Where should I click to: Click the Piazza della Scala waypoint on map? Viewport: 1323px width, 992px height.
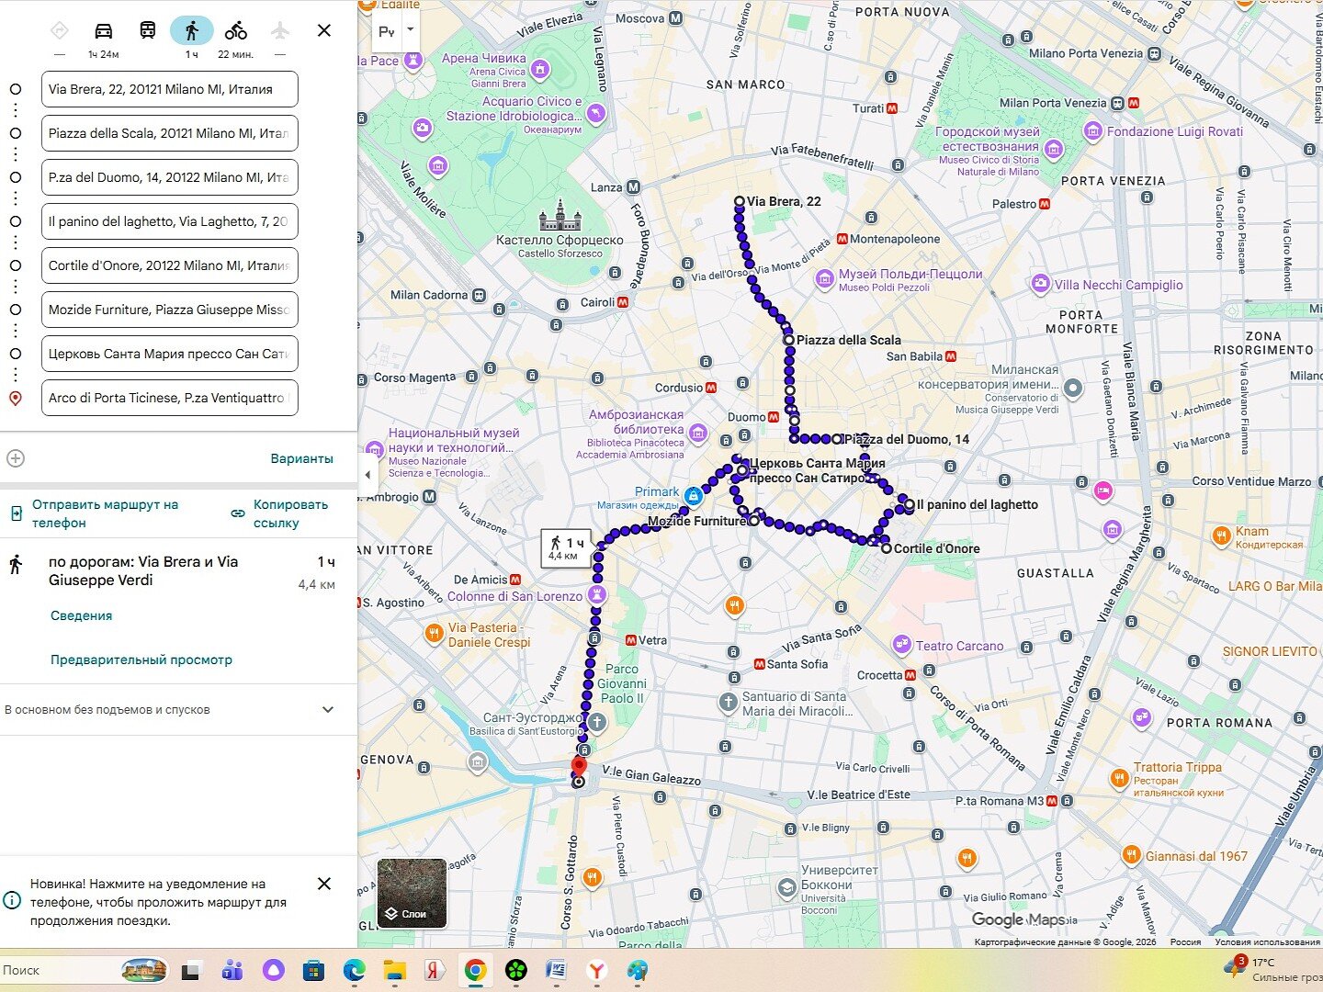pyautogui.click(x=788, y=340)
